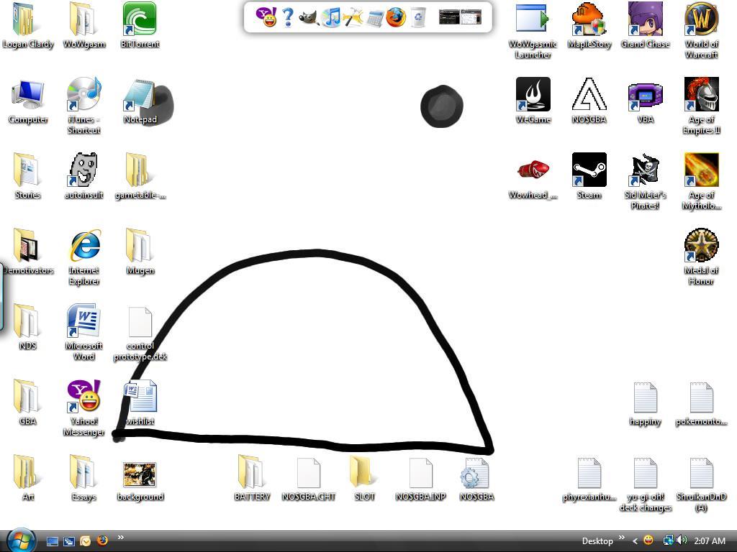Viewport: 737px width, 552px height.
Task: Open the BATTERY folder
Action: 251,478
